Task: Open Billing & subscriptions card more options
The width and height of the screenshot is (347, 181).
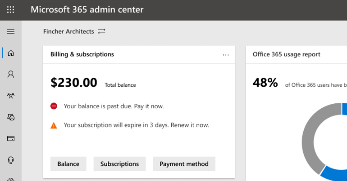Action: click(226, 55)
